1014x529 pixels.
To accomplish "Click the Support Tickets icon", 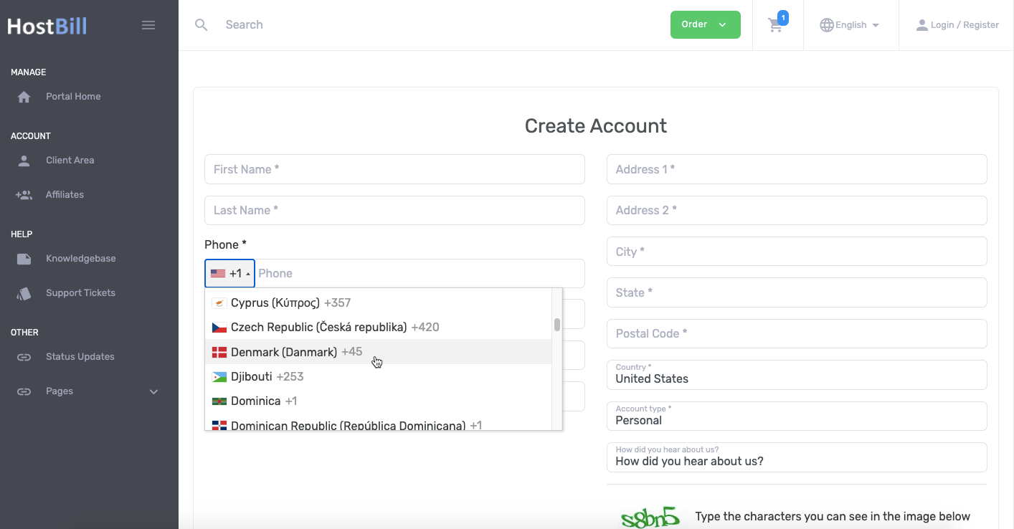I will pos(24,292).
